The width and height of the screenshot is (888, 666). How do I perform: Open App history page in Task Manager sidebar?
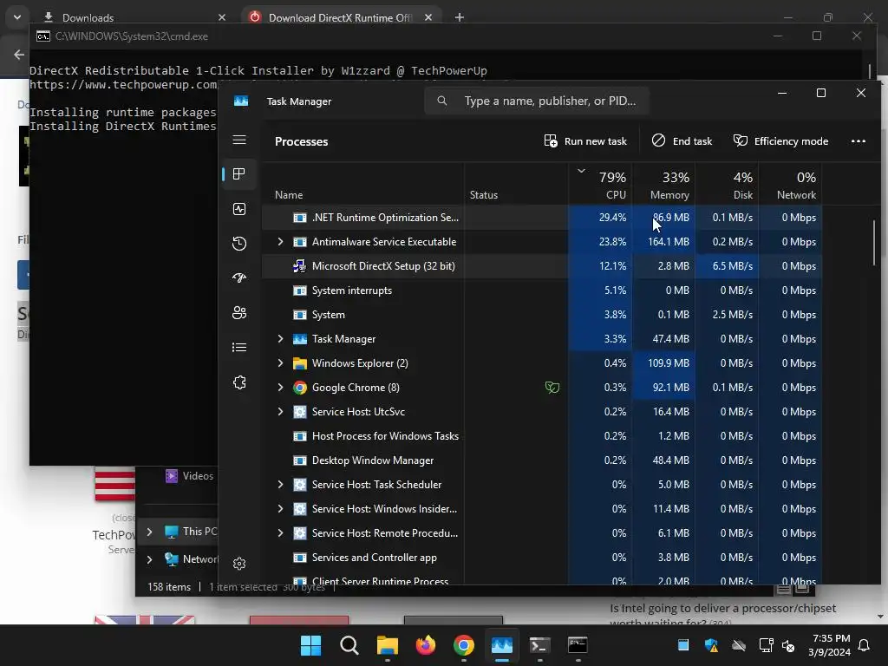coord(239,244)
